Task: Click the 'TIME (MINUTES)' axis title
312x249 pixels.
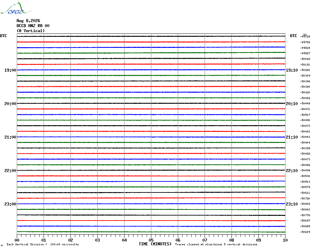Action: pos(155,244)
